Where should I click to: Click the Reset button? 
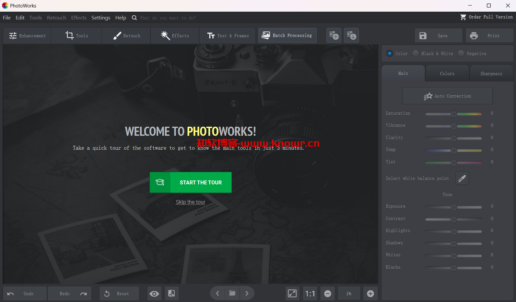point(119,294)
